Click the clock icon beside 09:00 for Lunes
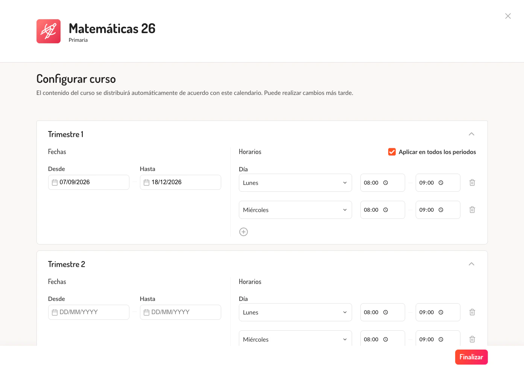524x368 pixels. [x=441, y=182]
